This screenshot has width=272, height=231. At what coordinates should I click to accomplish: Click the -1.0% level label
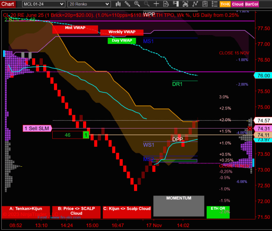[x=225, y=189]
